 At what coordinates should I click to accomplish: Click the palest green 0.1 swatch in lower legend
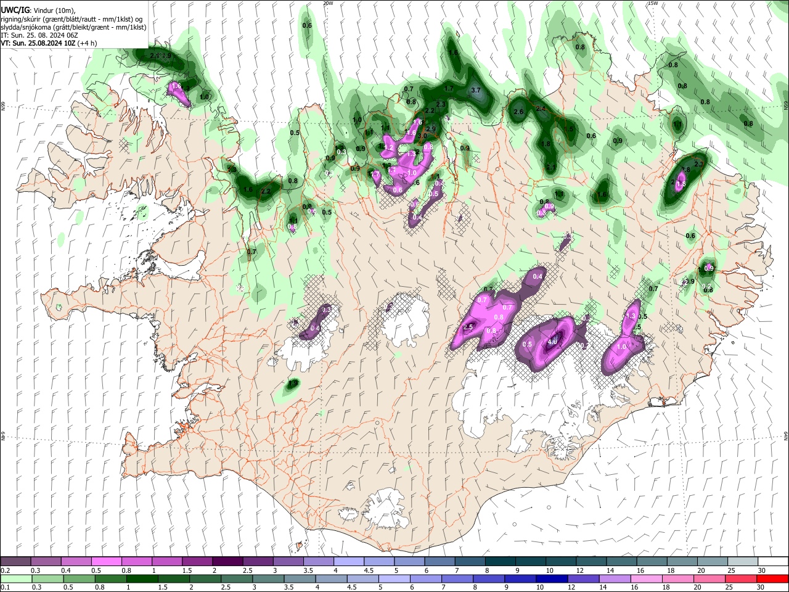[16, 578]
